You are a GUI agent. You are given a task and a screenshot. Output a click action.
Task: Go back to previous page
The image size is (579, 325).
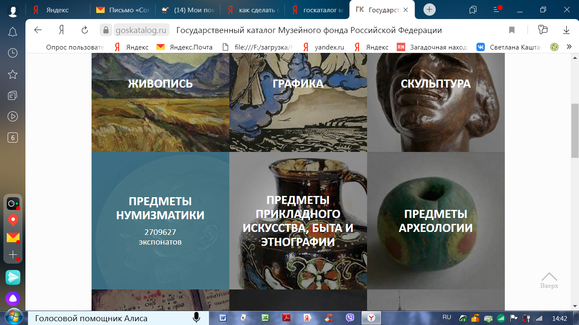tap(38, 30)
